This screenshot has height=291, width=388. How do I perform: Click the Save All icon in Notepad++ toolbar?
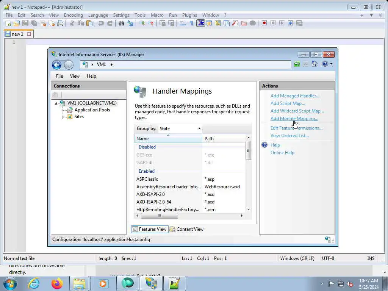pos(34,23)
